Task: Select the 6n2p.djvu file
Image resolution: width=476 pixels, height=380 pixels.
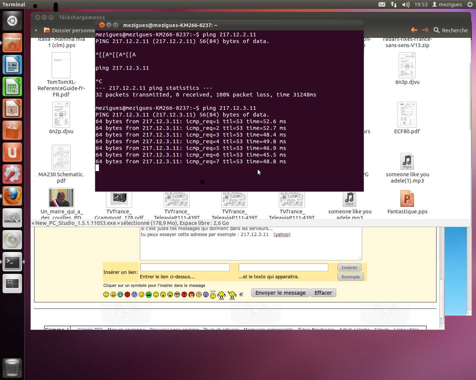Action: pos(61,118)
